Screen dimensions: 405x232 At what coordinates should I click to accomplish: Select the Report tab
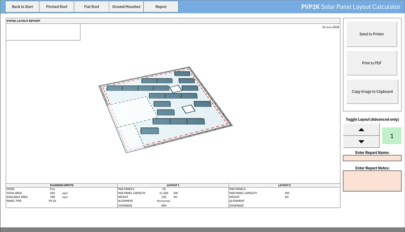(161, 7)
